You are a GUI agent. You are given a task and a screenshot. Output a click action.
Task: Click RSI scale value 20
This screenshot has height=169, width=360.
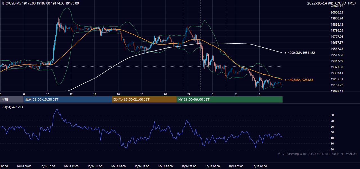tap(332, 149)
